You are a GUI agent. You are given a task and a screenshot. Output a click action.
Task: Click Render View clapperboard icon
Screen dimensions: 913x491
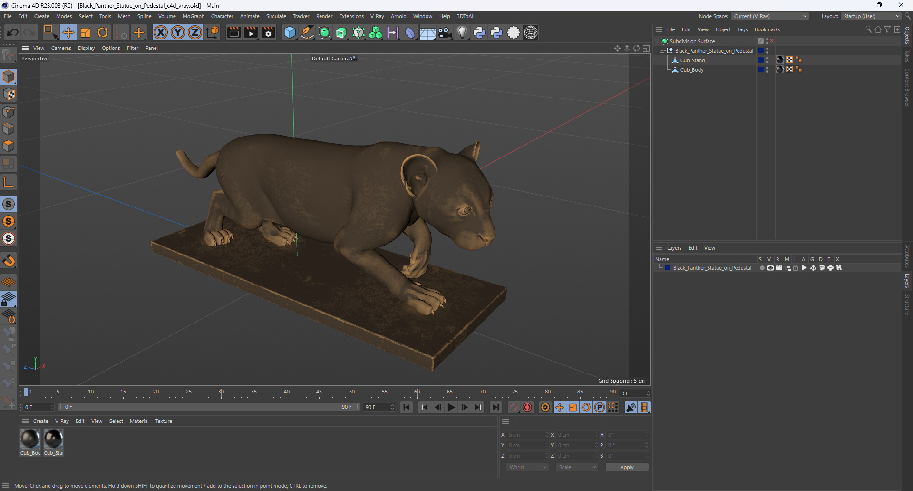[233, 32]
